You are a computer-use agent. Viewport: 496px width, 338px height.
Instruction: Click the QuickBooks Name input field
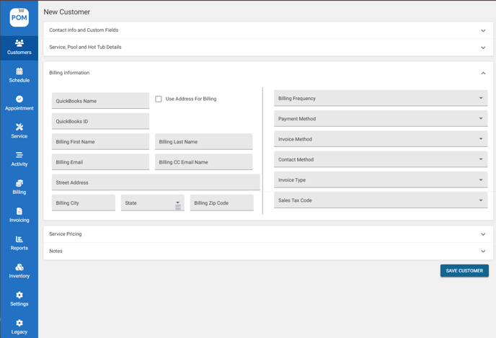click(x=100, y=101)
